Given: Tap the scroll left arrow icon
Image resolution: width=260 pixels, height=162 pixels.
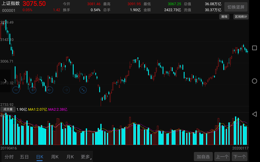Looking at the screenshot, I should pyautogui.click(x=49, y=90).
